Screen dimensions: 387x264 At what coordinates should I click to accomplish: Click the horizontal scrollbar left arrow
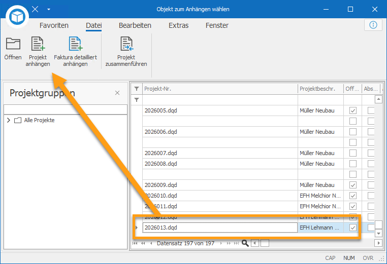[x=255, y=243]
